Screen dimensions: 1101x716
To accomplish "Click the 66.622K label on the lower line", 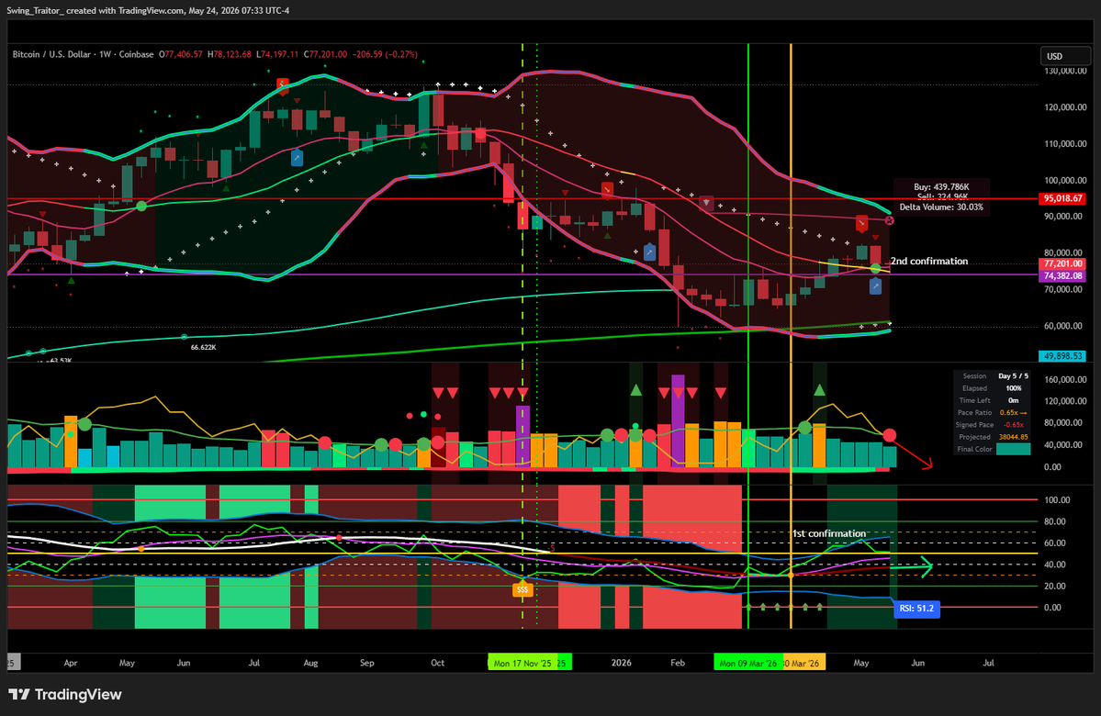I will 204,348.
